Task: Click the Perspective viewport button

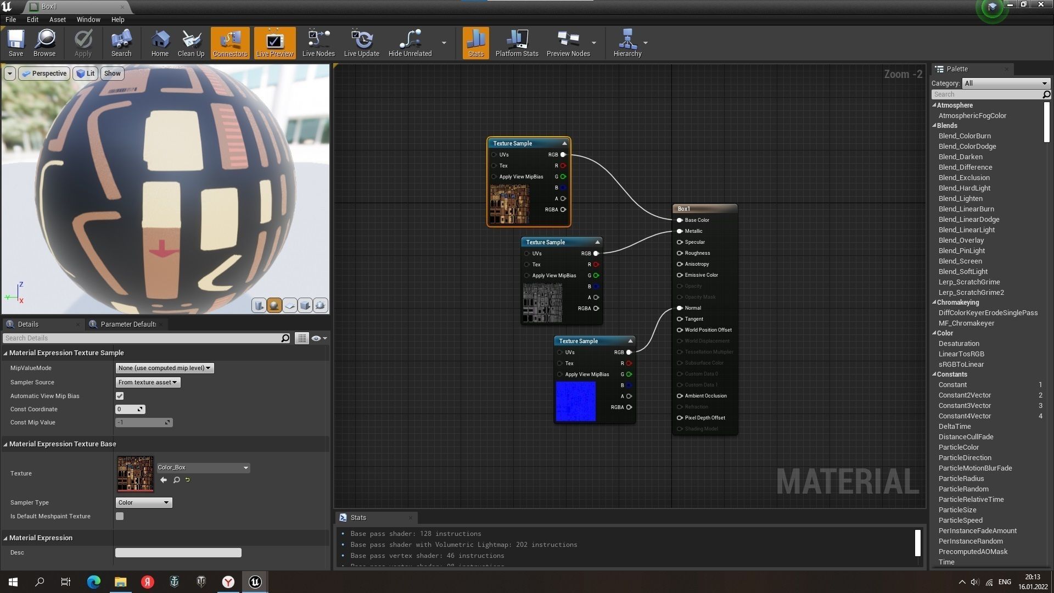Action: tap(44, 74)
